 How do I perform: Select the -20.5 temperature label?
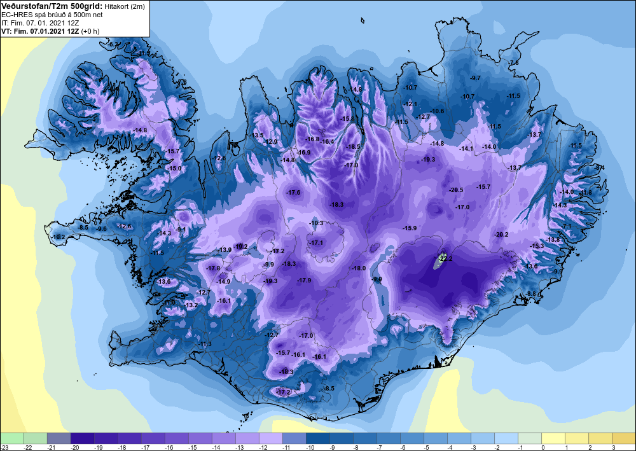[x=456, y=190]
